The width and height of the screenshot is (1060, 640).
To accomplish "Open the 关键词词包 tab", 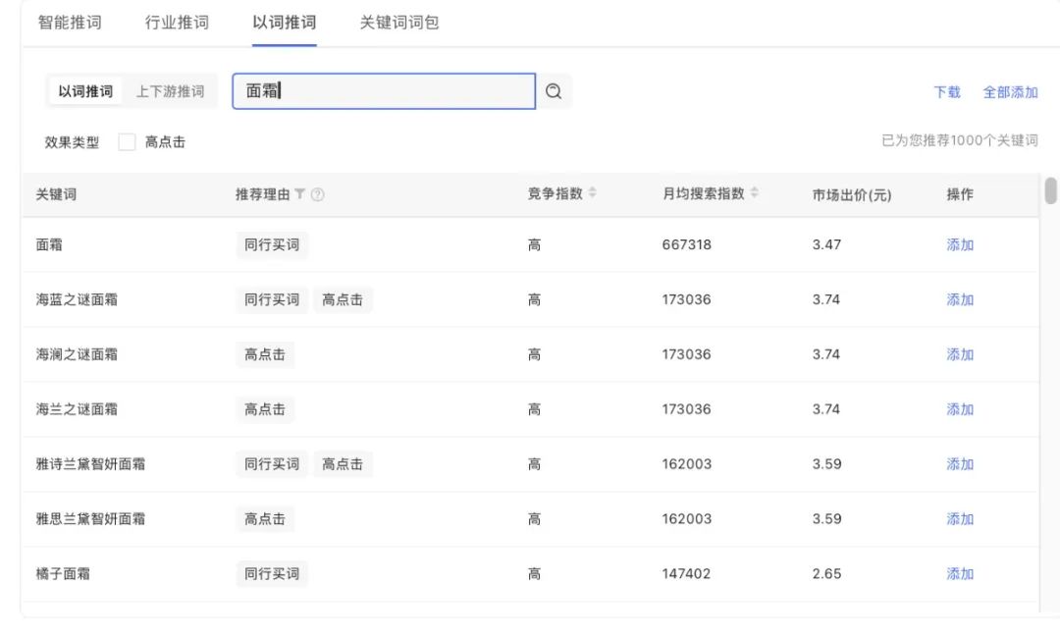I will [399, 23].
